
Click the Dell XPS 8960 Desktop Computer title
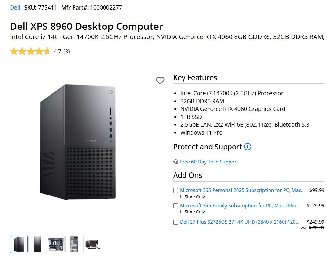[x=86, y=27]
